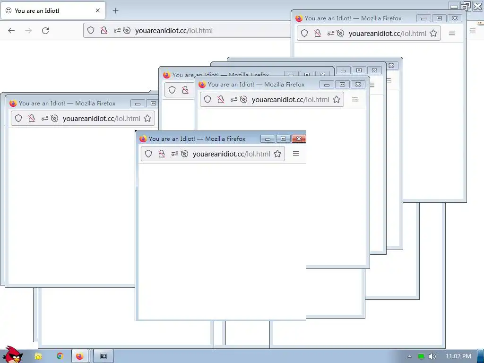Open the permissions icon in the leftmost popup
The height and width of the screenshot is (363, 484).
click(45, 118)
